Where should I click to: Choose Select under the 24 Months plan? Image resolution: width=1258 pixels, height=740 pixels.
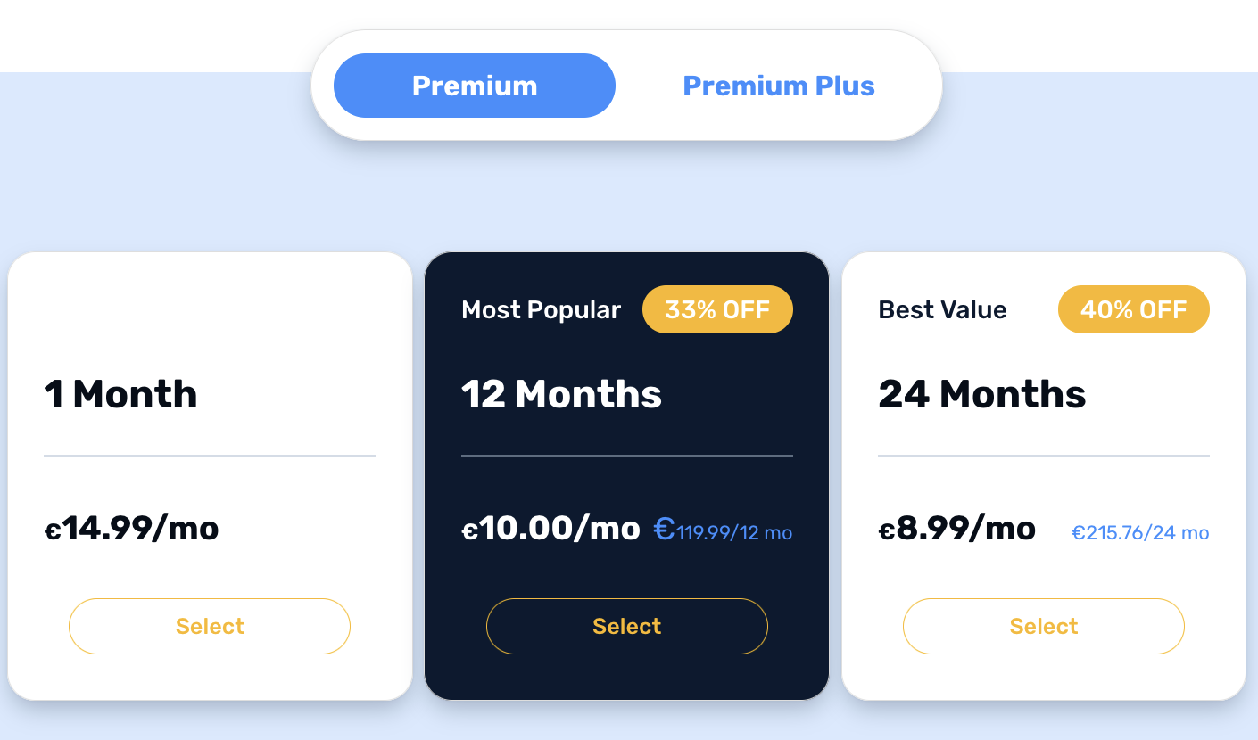(x=1044, y=626)
